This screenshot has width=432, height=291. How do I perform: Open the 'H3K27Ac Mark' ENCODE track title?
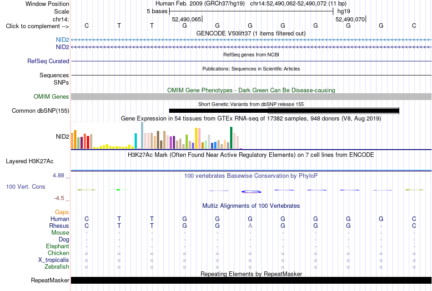click(x=251, y=155)
